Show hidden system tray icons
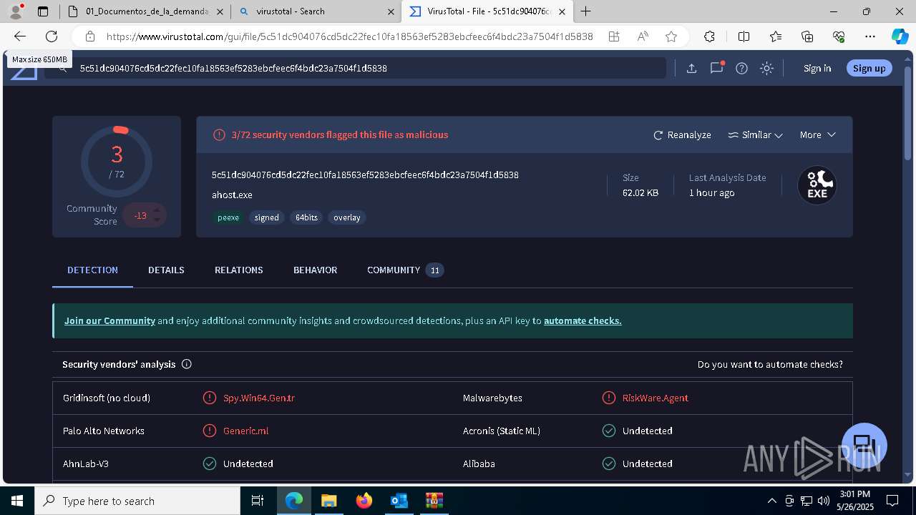Image resolution: width=916 pixels, height=515 pixels. (771, 501)
